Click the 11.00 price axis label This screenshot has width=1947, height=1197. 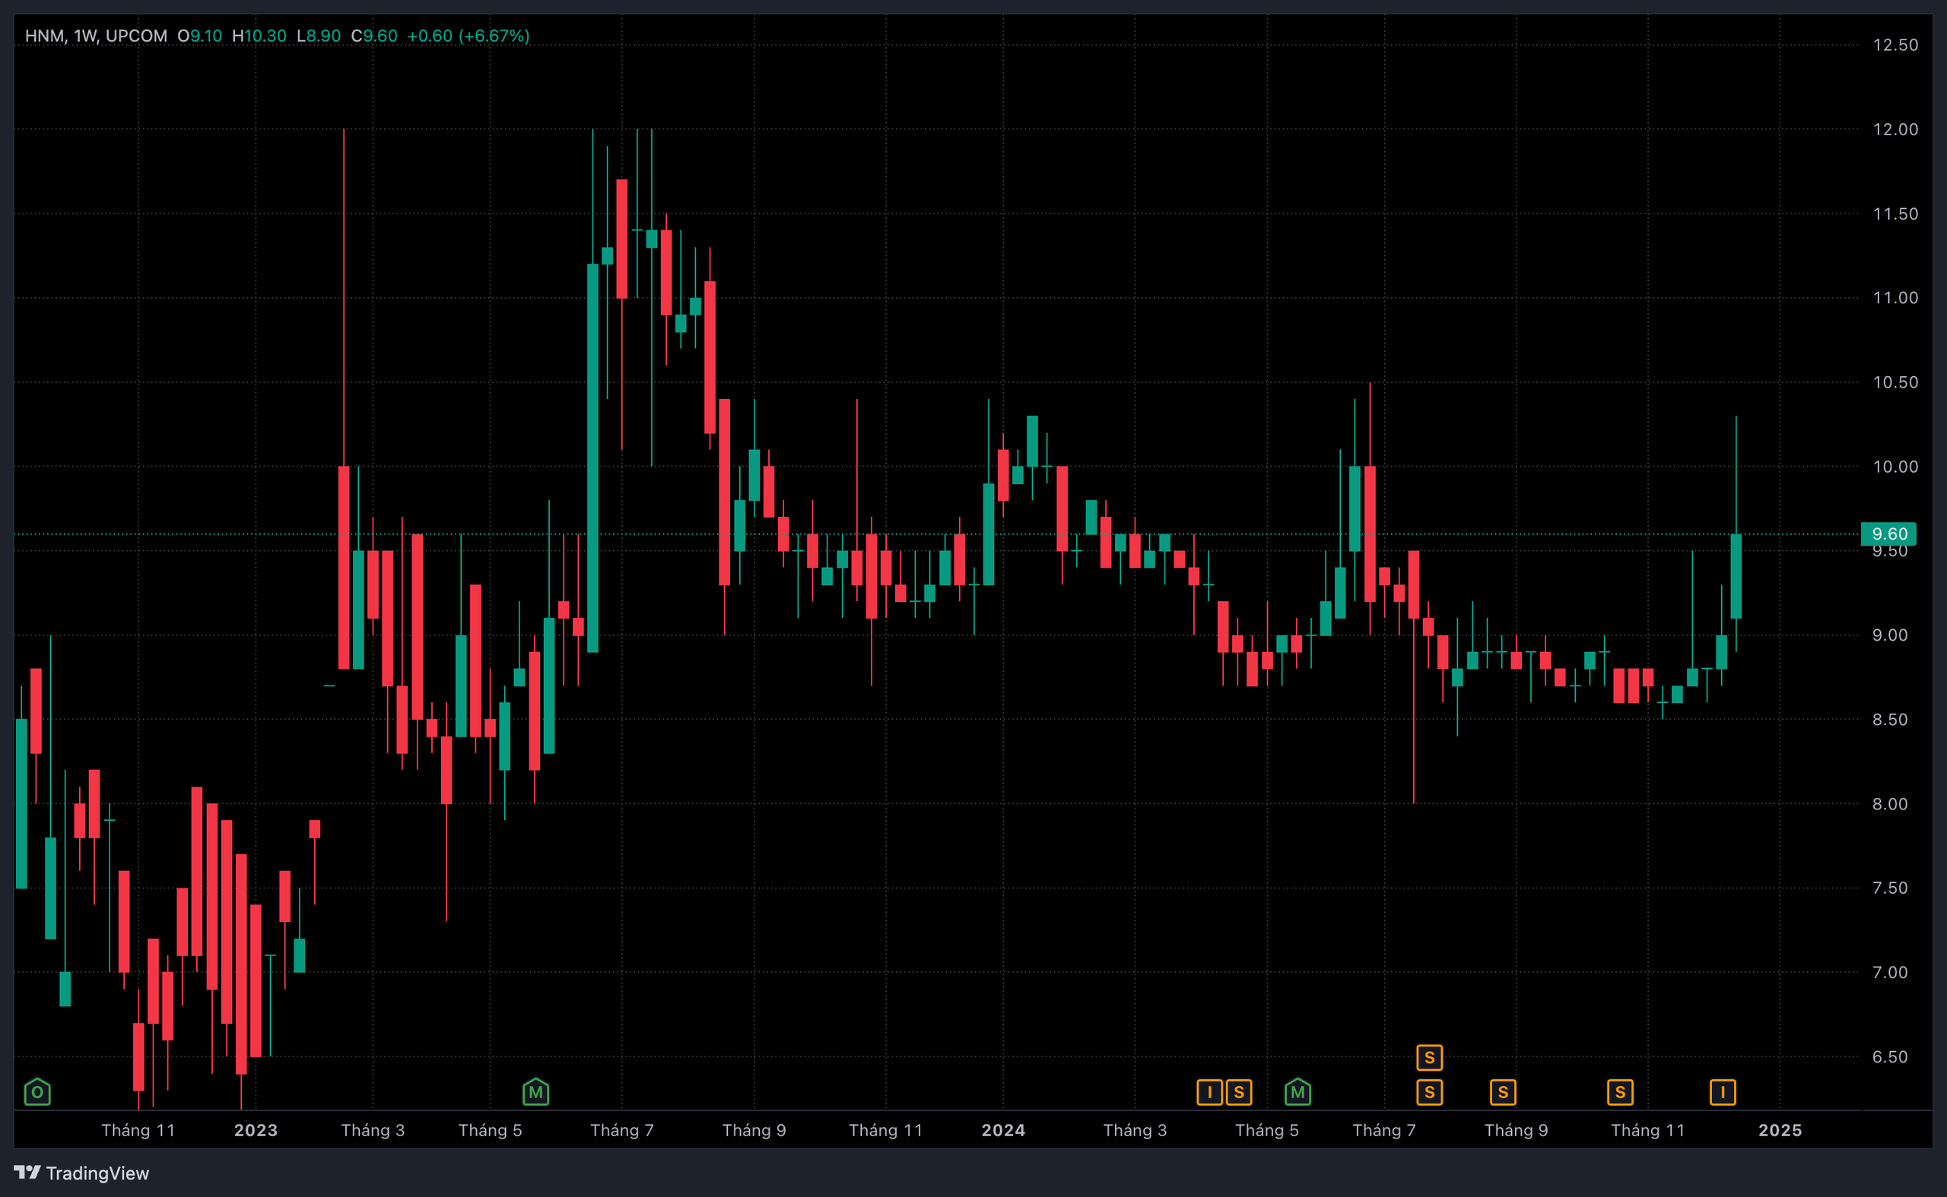pyautogui.click(x=1895, y=298)
